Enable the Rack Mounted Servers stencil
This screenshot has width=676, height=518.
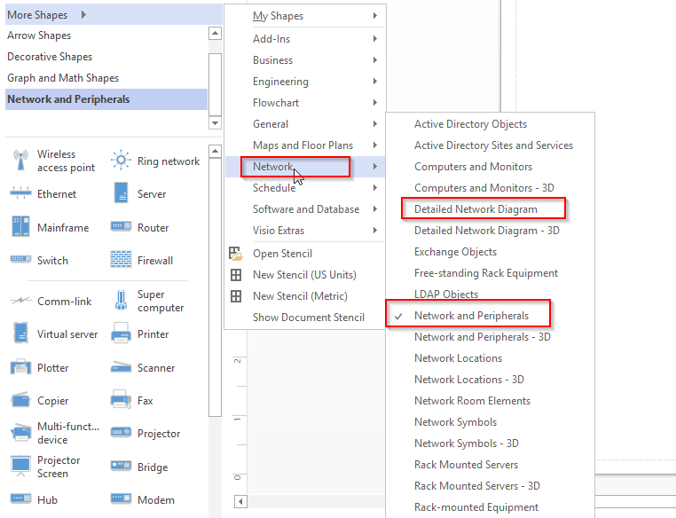pos(466,465)
